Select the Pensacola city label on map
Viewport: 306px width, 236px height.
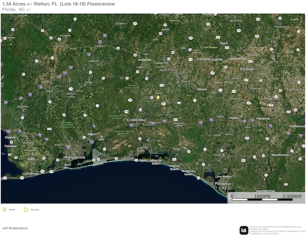pos(75,157)
